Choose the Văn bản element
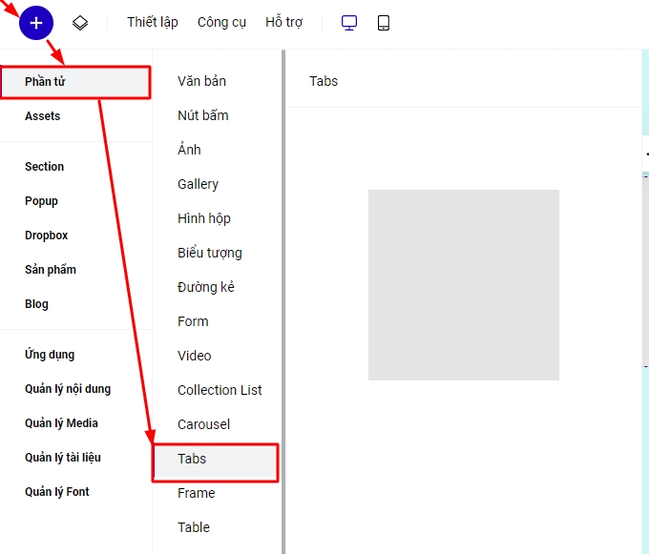This screenshot has height=554, width=649. pyautogui.click(x=202, y=82)
